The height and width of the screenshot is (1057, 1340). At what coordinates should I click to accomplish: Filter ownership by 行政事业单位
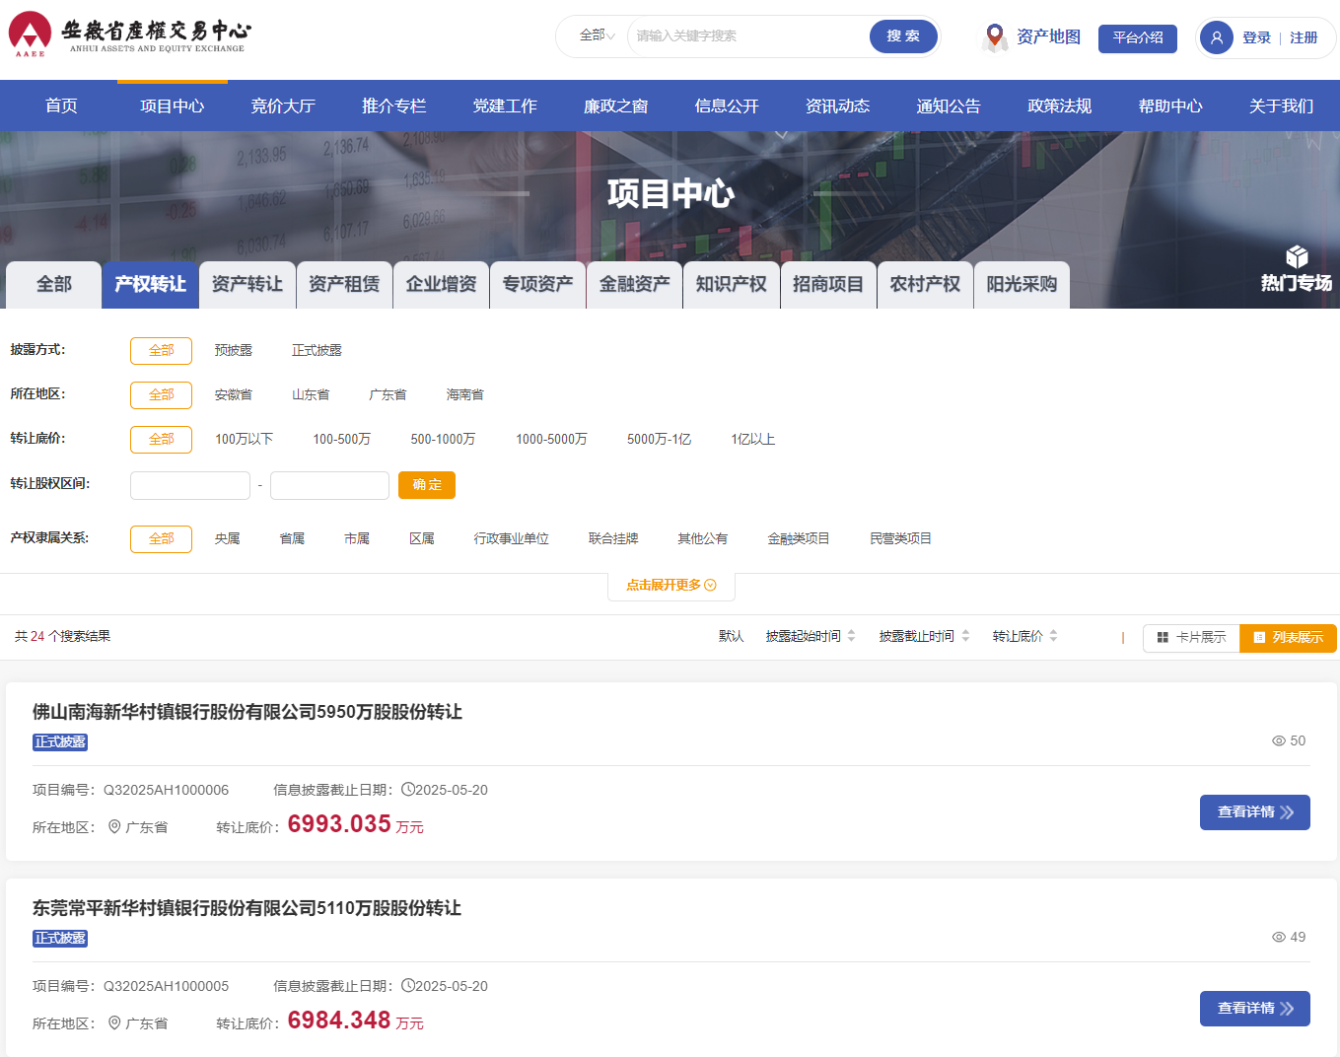511,538
